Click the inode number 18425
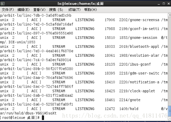This screenshot has height=122, width=171. pyautogui.click(x=110, y=91)
